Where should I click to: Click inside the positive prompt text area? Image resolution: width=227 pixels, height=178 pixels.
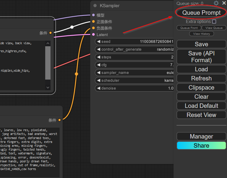coord(23,65)
